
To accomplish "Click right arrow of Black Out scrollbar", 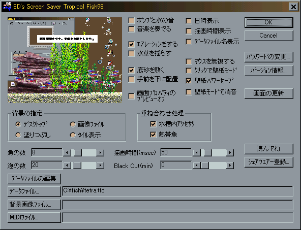I will point(230,166).
